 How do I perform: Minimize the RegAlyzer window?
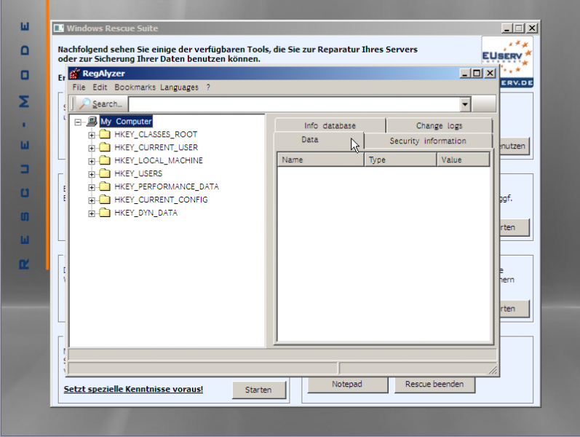(464, 74)
